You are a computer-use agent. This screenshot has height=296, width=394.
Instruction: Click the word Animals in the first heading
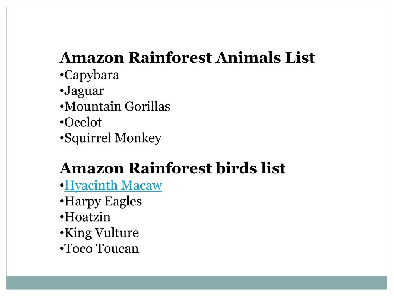248,58
